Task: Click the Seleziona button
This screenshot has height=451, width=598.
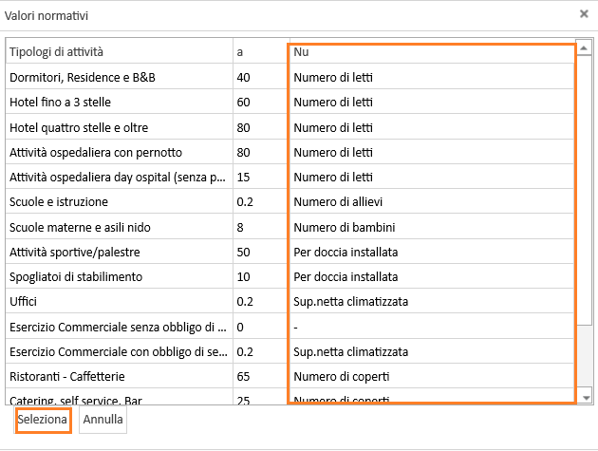Action: [x=43, y=420]
